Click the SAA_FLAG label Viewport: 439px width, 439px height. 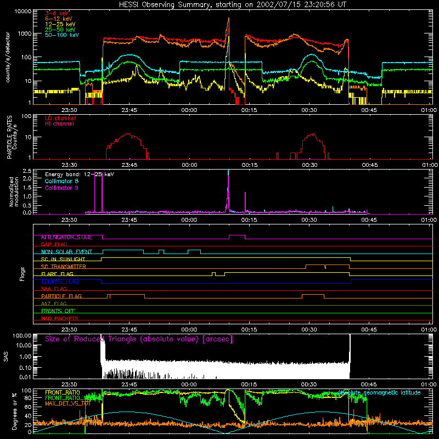[54, 289]
